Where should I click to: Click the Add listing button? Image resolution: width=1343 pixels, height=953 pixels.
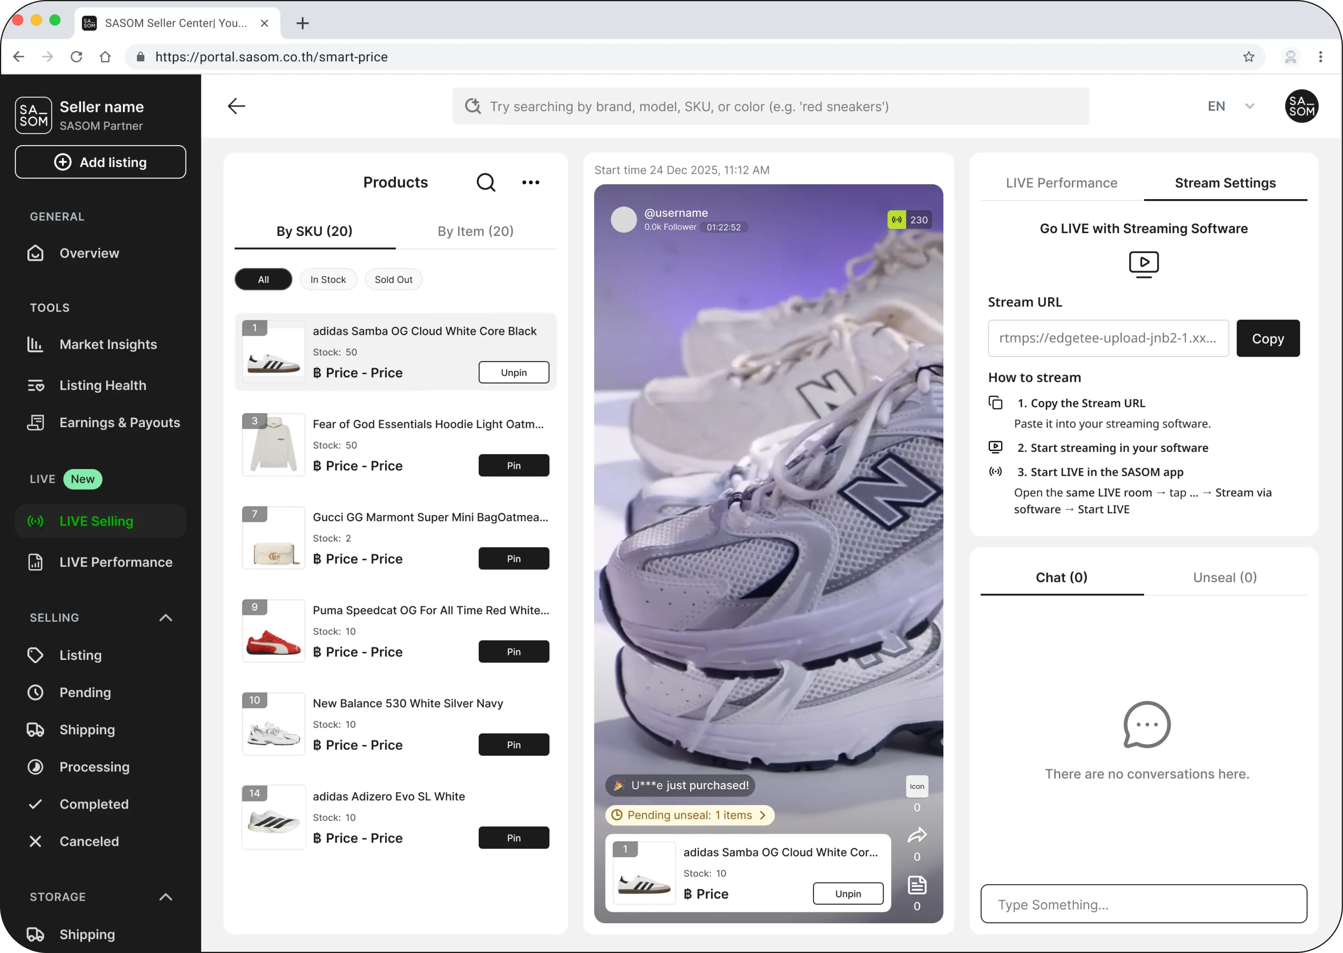click(100, 162)
